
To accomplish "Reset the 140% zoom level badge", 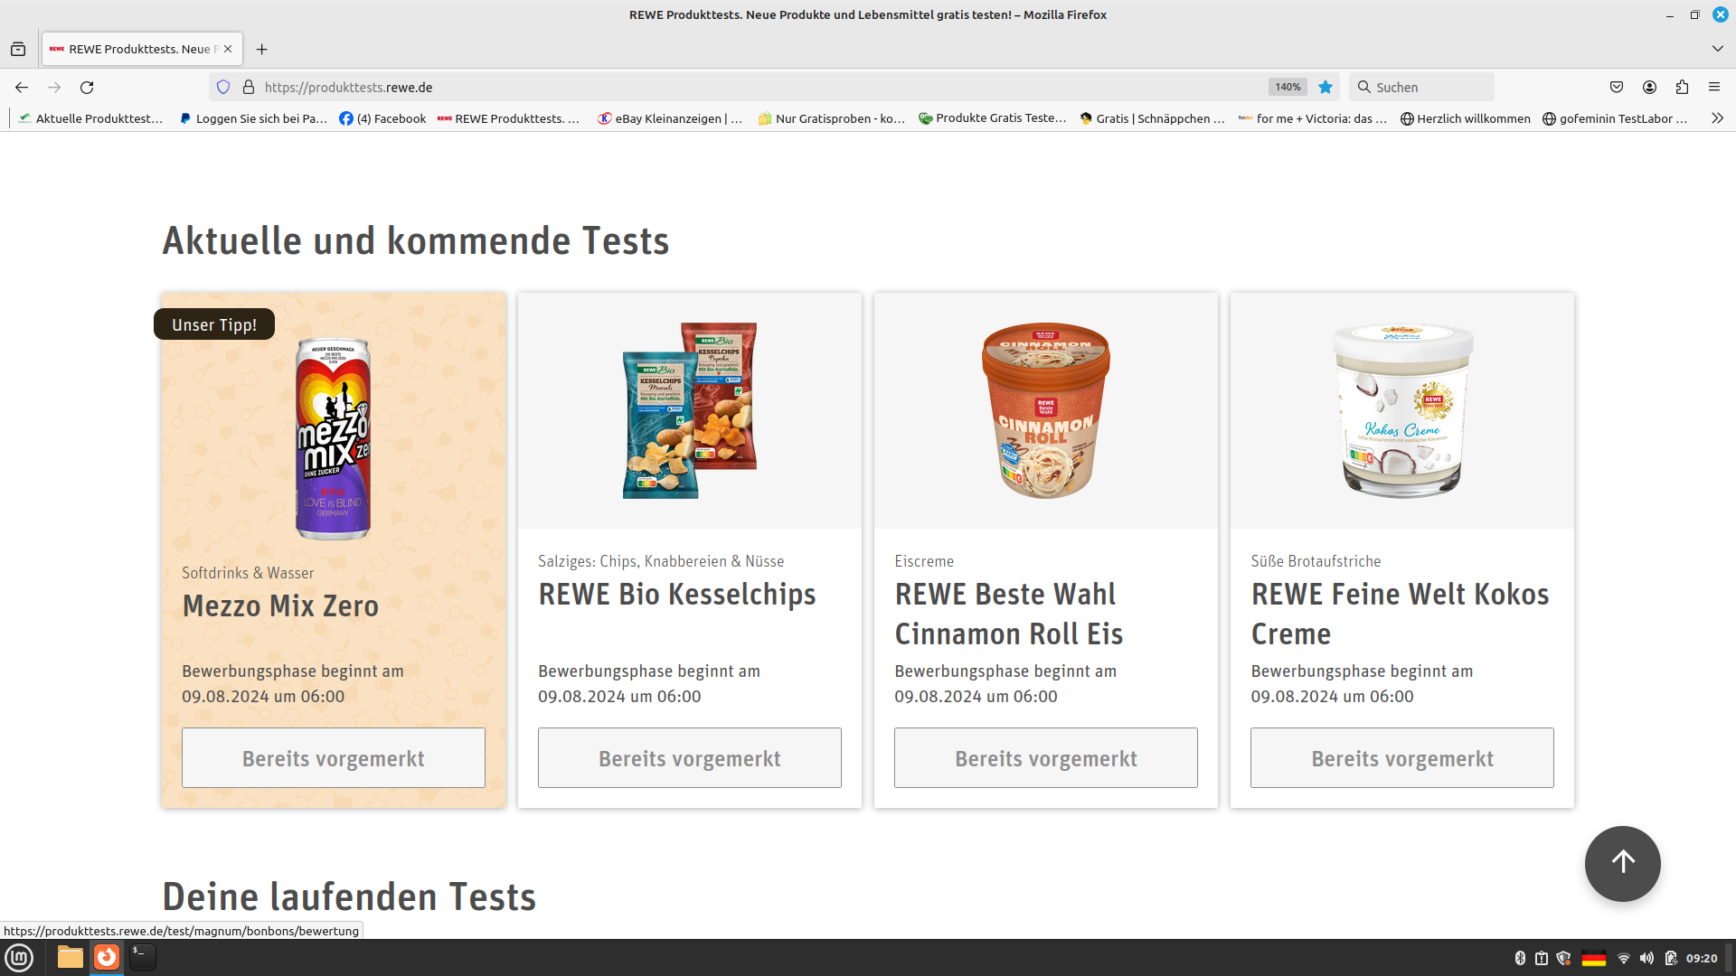I will pyautogui.click(x=1288, y=88).
